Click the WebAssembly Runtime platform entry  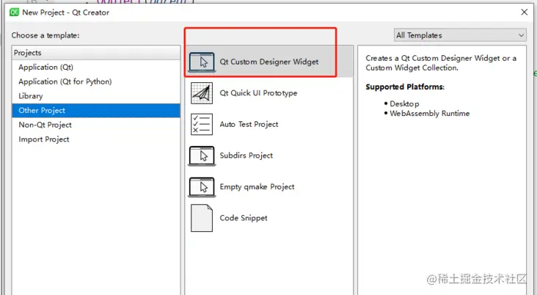point(429,114)
